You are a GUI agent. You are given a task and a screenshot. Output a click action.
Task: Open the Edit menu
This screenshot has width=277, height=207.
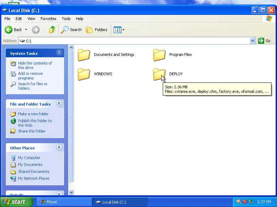[x=19, y=19]
